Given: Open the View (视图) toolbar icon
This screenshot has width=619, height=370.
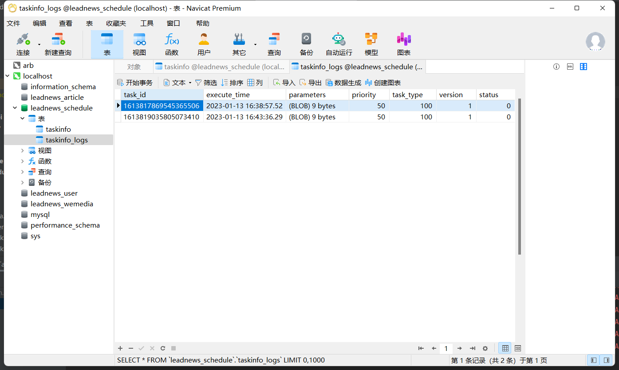Looking at the screenshot, I should coord(139,44).
